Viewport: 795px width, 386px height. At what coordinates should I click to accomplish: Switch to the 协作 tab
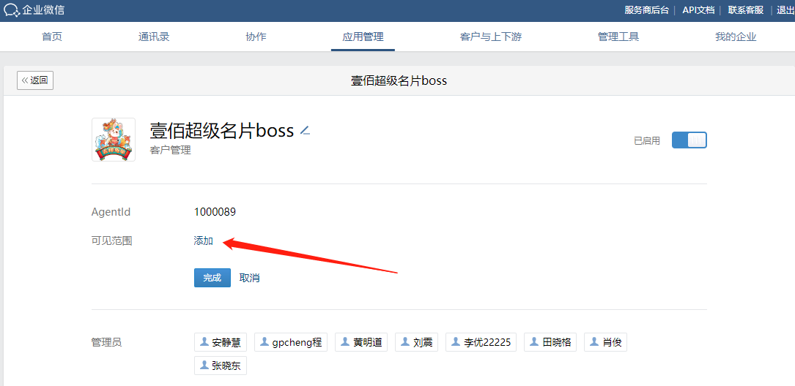click(x=256, y=37)
